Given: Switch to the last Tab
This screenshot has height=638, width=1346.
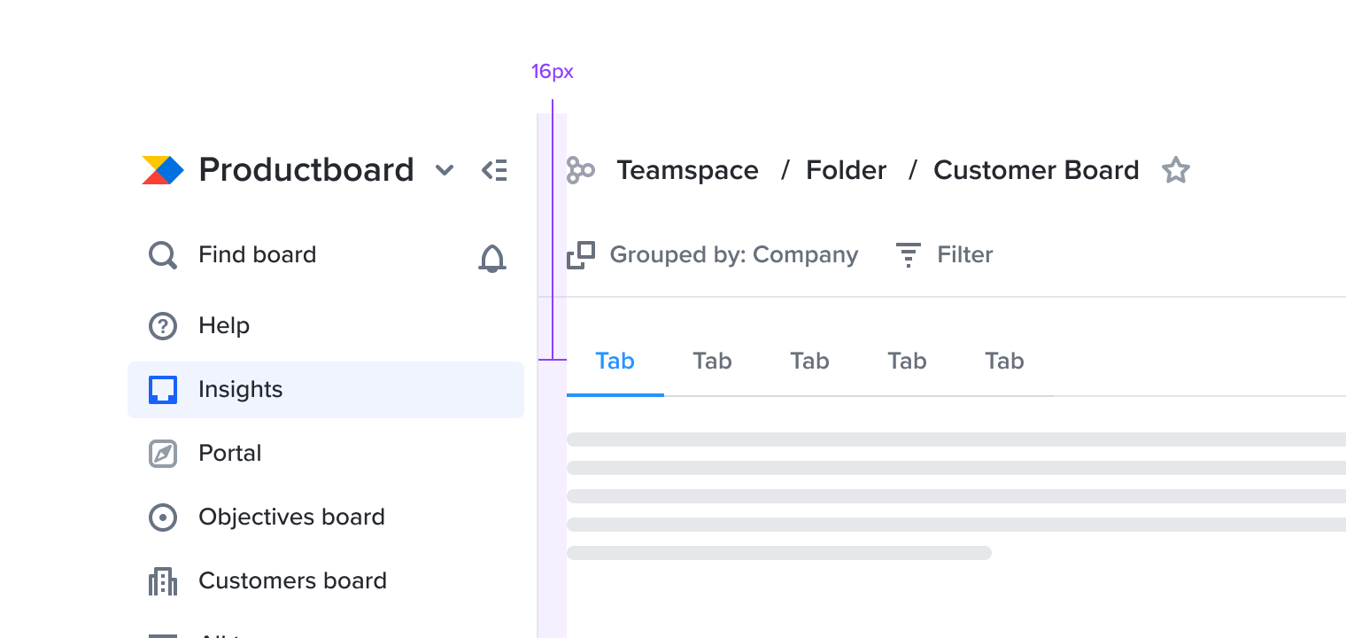Looking at the screenshot, I should click(1005, 361).
